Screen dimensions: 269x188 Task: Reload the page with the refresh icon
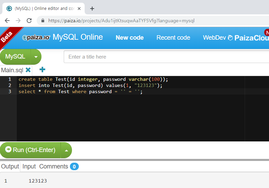[x=29, y=21]
